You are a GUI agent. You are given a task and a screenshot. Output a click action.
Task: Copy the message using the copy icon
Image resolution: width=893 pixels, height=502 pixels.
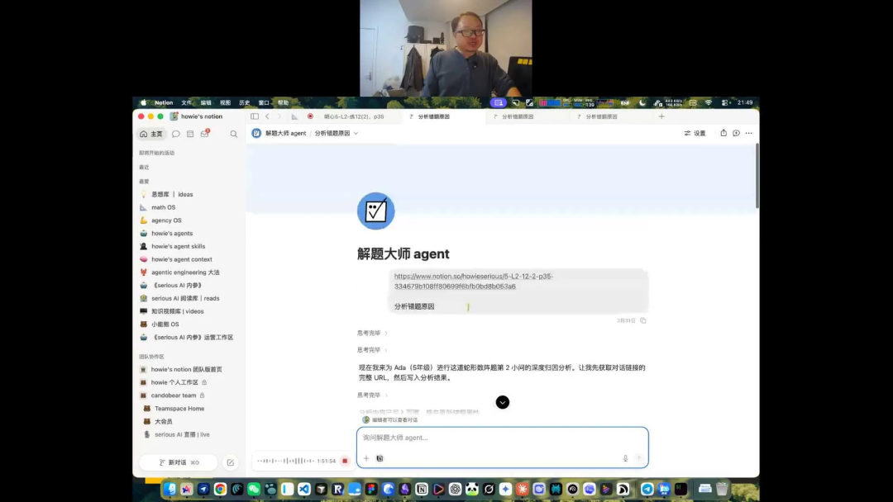coord(643,320)
